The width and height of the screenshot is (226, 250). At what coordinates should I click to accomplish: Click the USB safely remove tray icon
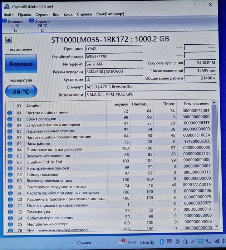[185, 241]
